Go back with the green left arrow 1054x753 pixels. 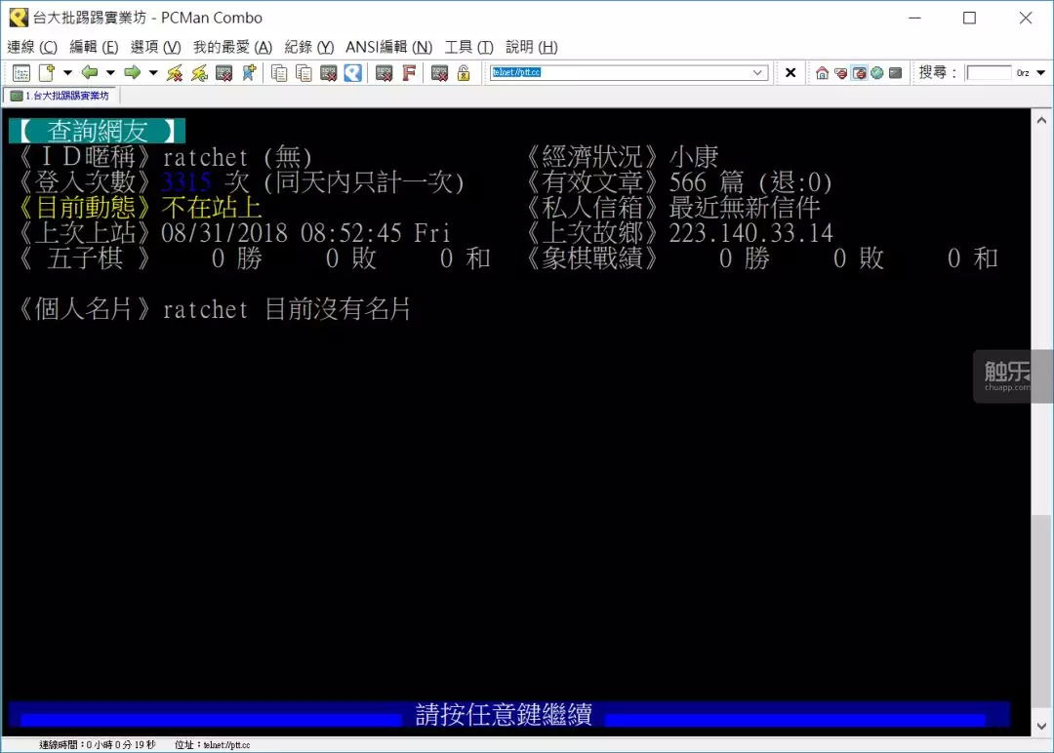(90, 72)
